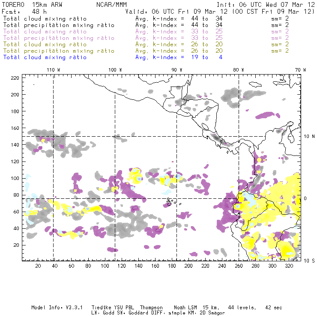Click 'Thompson' in the model info line
Image resolution: width=317 pixels, height=317 pixels.
[151, 308]
